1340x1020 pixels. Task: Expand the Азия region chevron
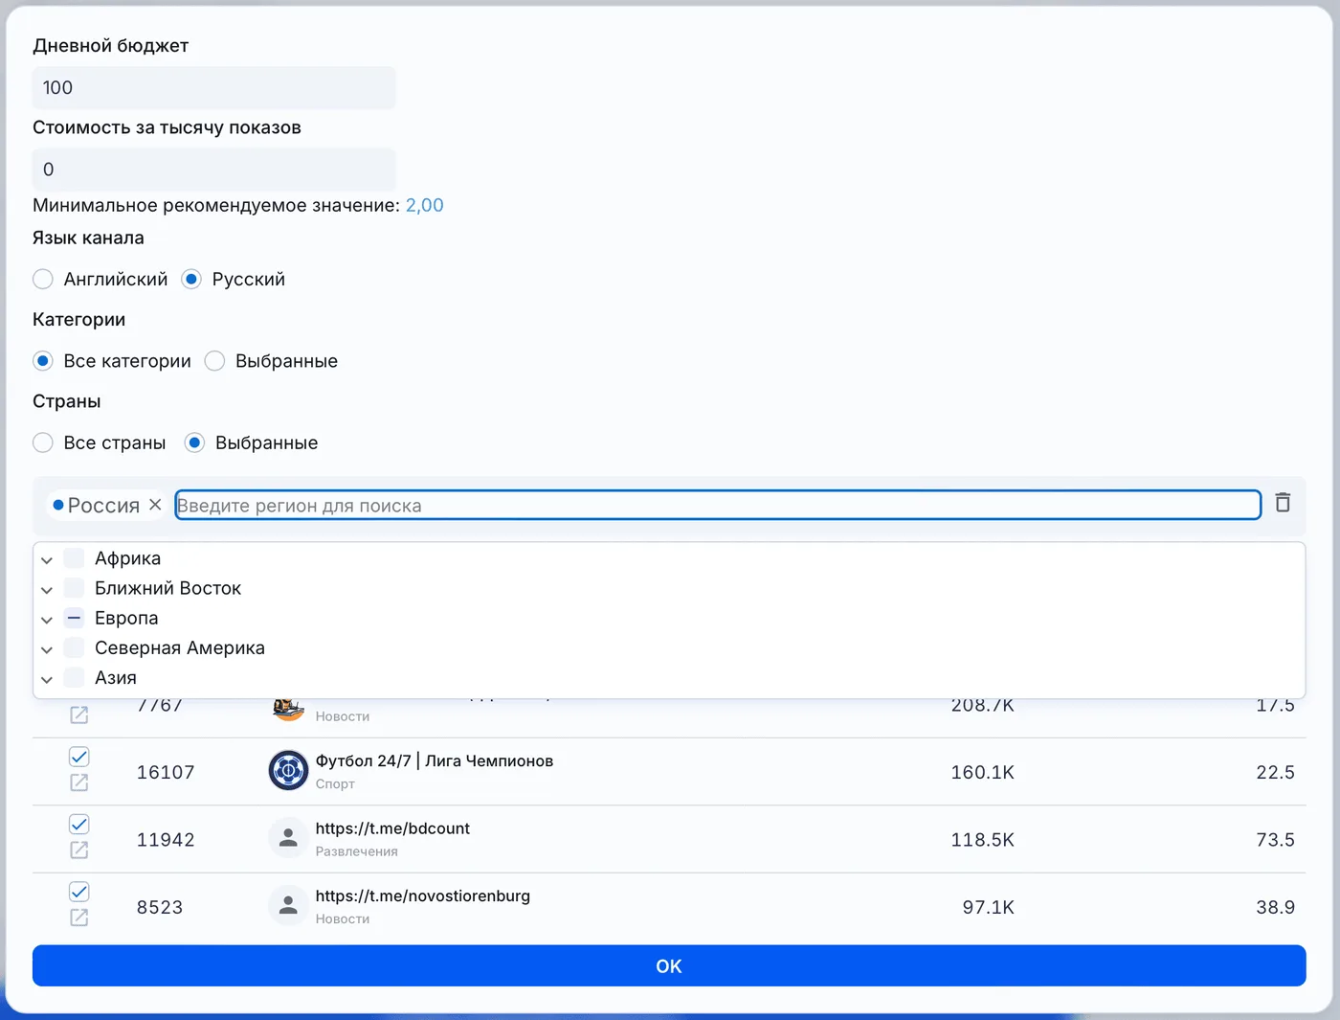(47, 679)
